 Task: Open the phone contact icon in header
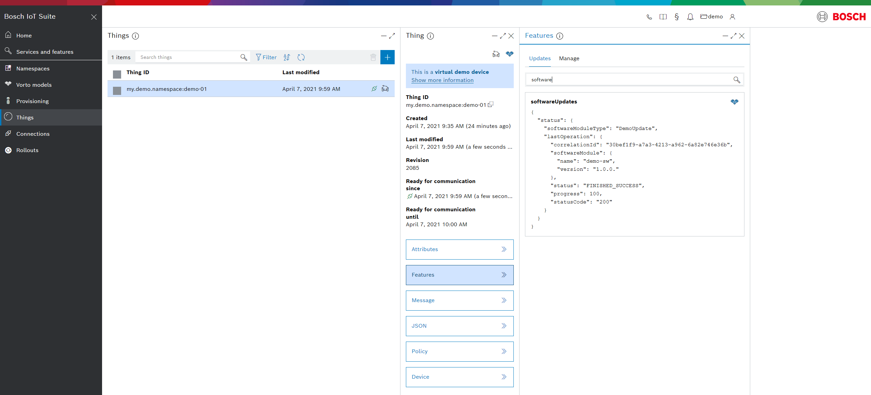[649, 17]
